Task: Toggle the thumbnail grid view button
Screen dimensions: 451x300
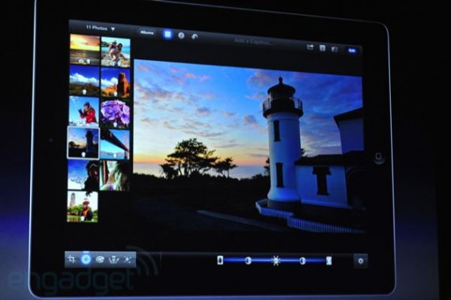Action: 168,35
